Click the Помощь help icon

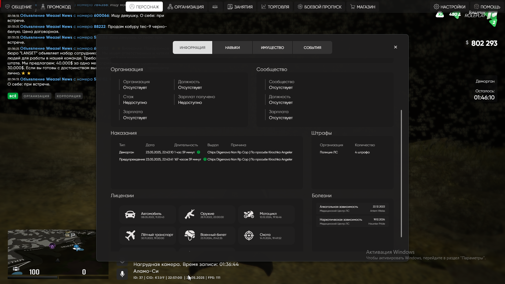[477, 7]
